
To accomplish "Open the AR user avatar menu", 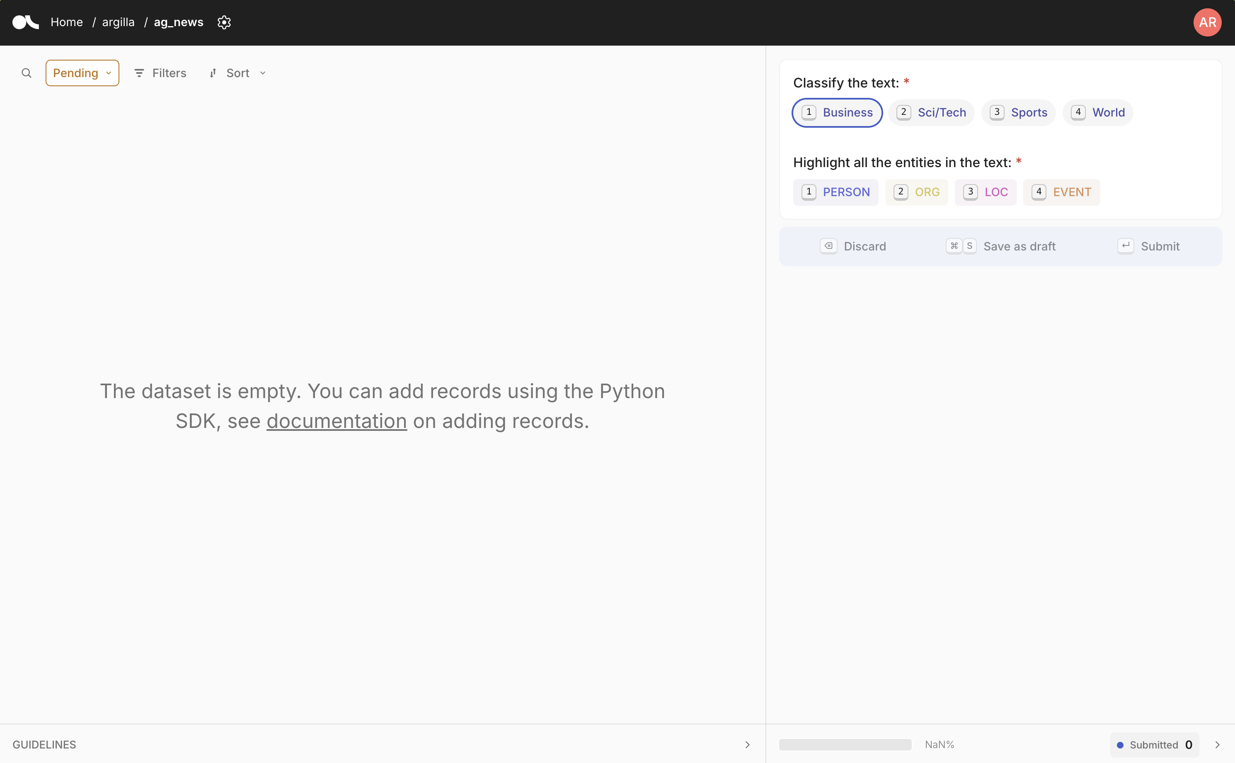I will pos(1207,22).
